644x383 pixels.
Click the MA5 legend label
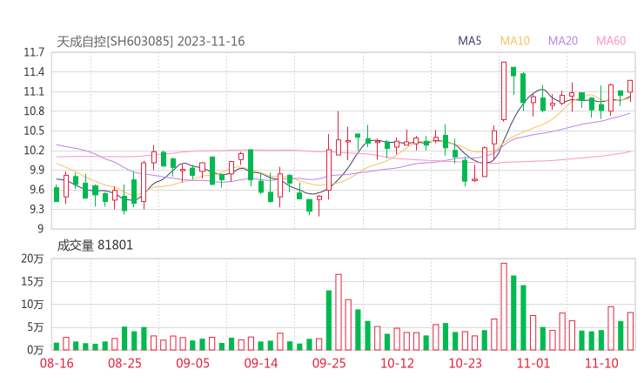click(x=469, y=41)
